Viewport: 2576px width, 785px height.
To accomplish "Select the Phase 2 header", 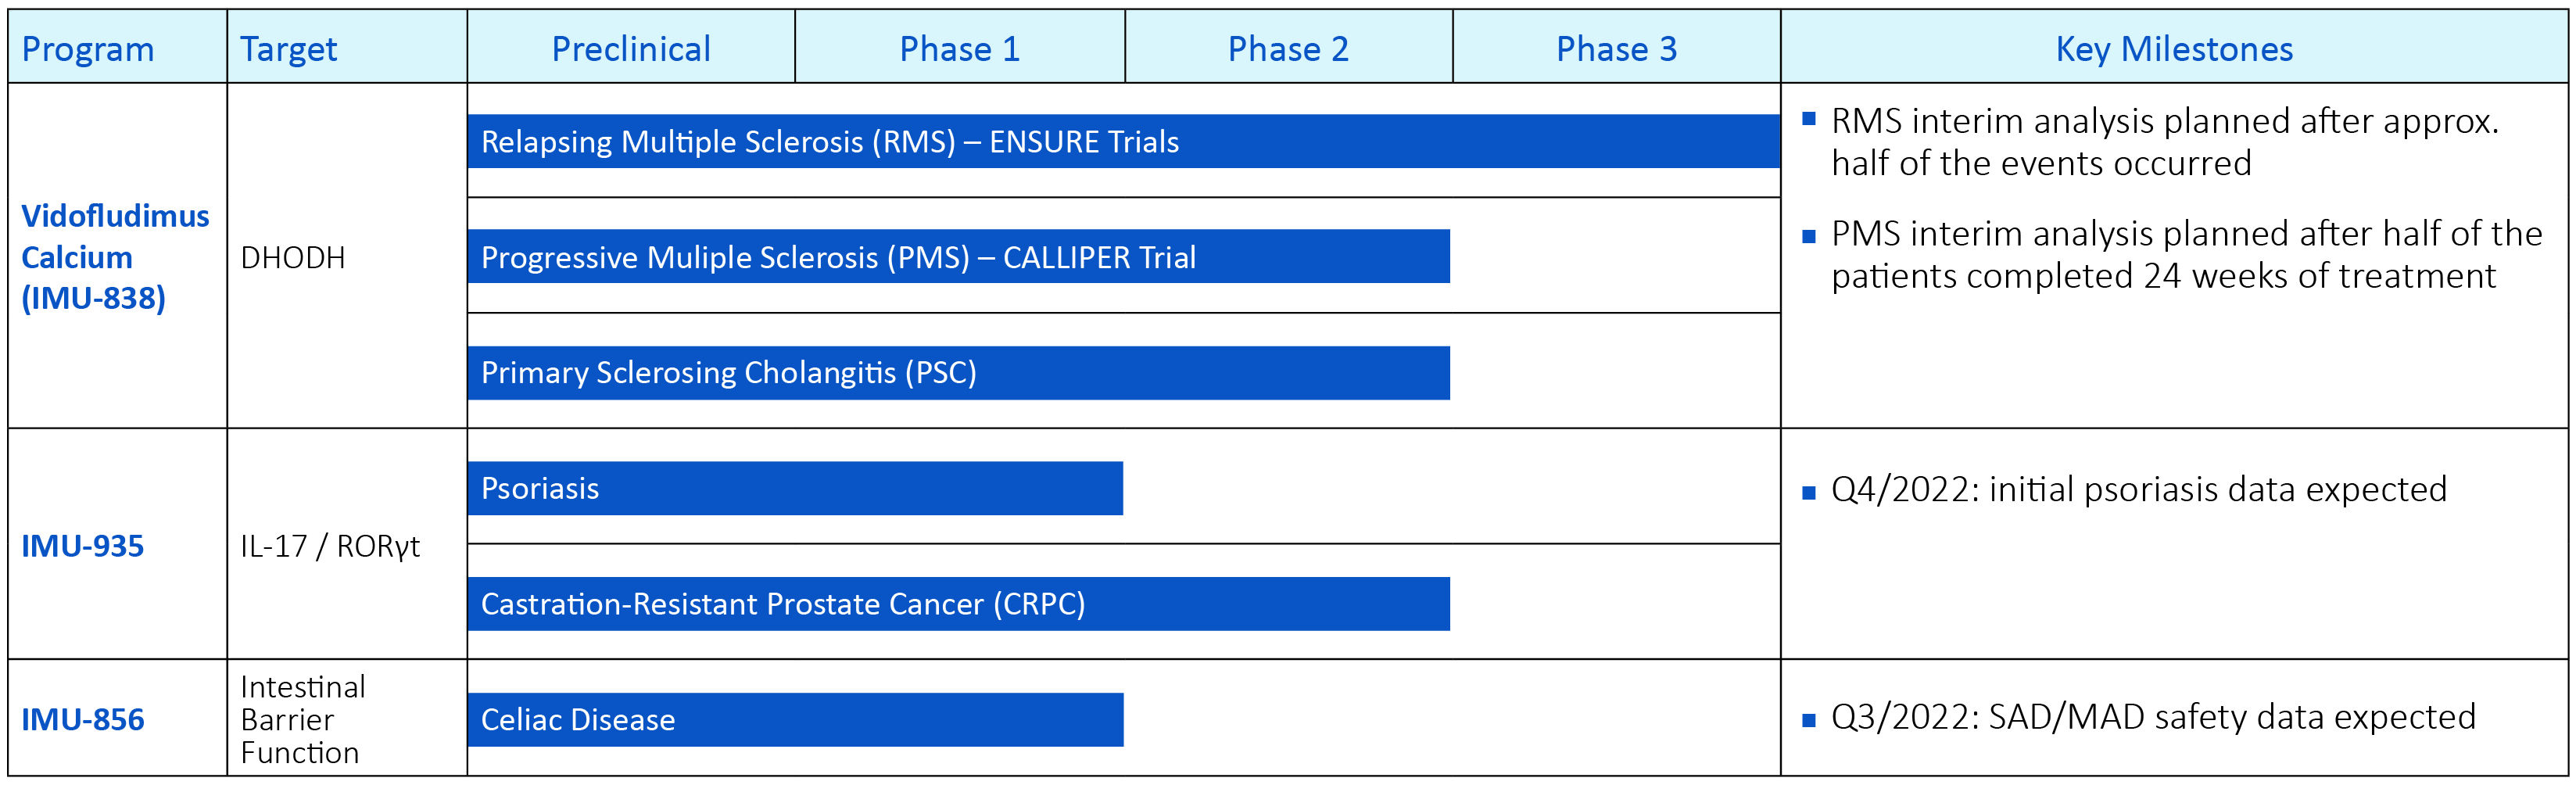I will click(x=1288, y=49).
